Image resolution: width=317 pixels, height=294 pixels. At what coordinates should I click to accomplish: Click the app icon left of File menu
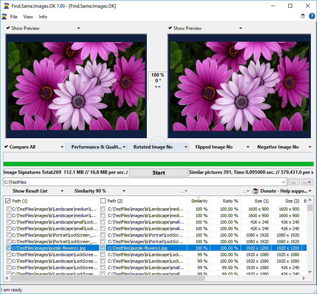pyautogui.click(x=4, y=16)
